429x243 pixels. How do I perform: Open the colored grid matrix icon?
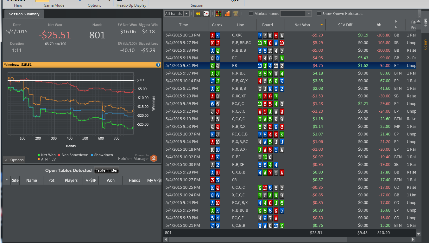tap(218, 14)
